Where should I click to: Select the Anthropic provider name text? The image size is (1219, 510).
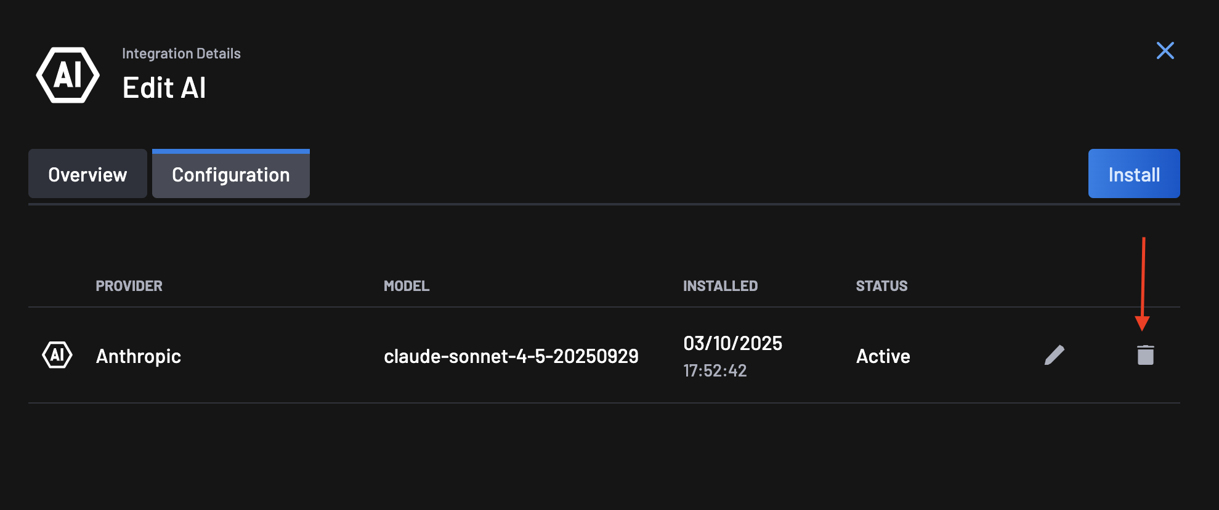click(139, 356)
